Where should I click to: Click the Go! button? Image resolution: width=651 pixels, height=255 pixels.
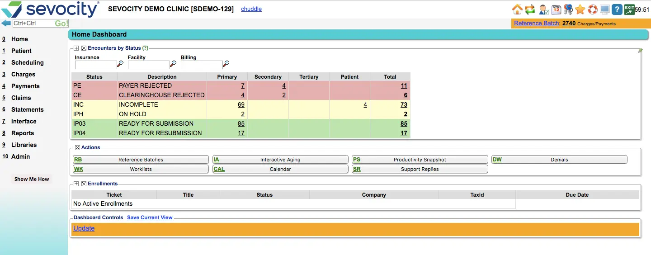61,24
